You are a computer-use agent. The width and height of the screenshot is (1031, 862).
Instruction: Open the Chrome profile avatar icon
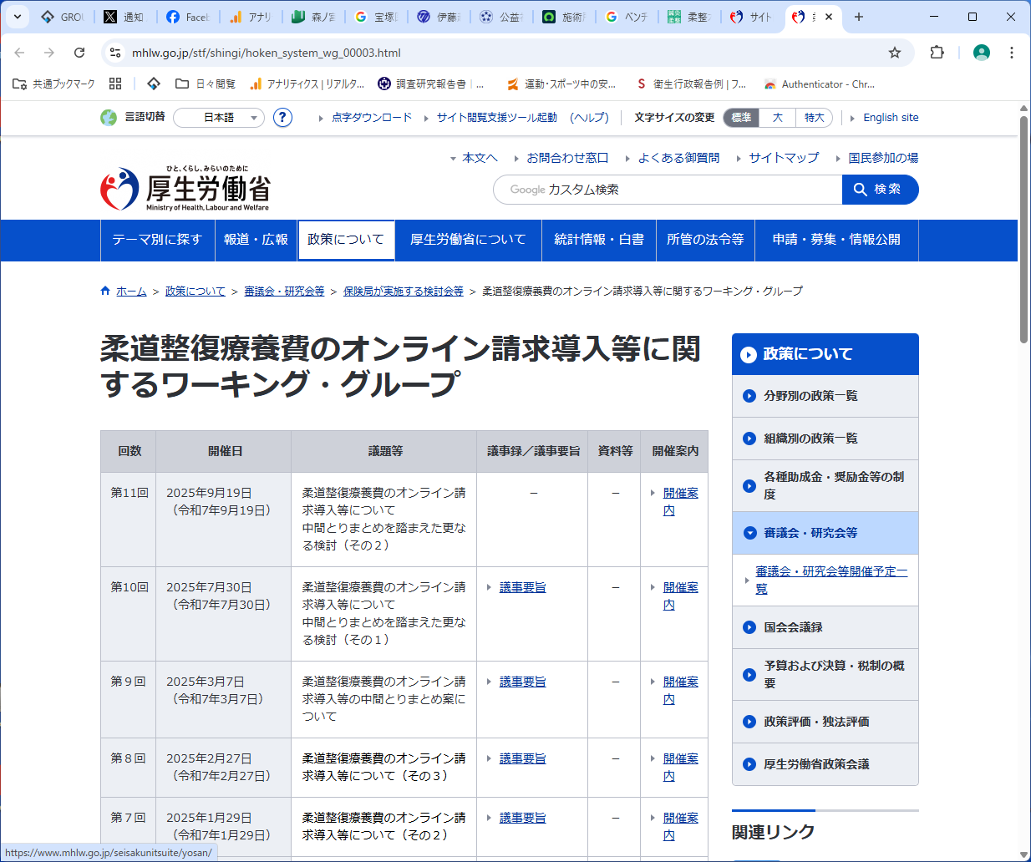981,53
